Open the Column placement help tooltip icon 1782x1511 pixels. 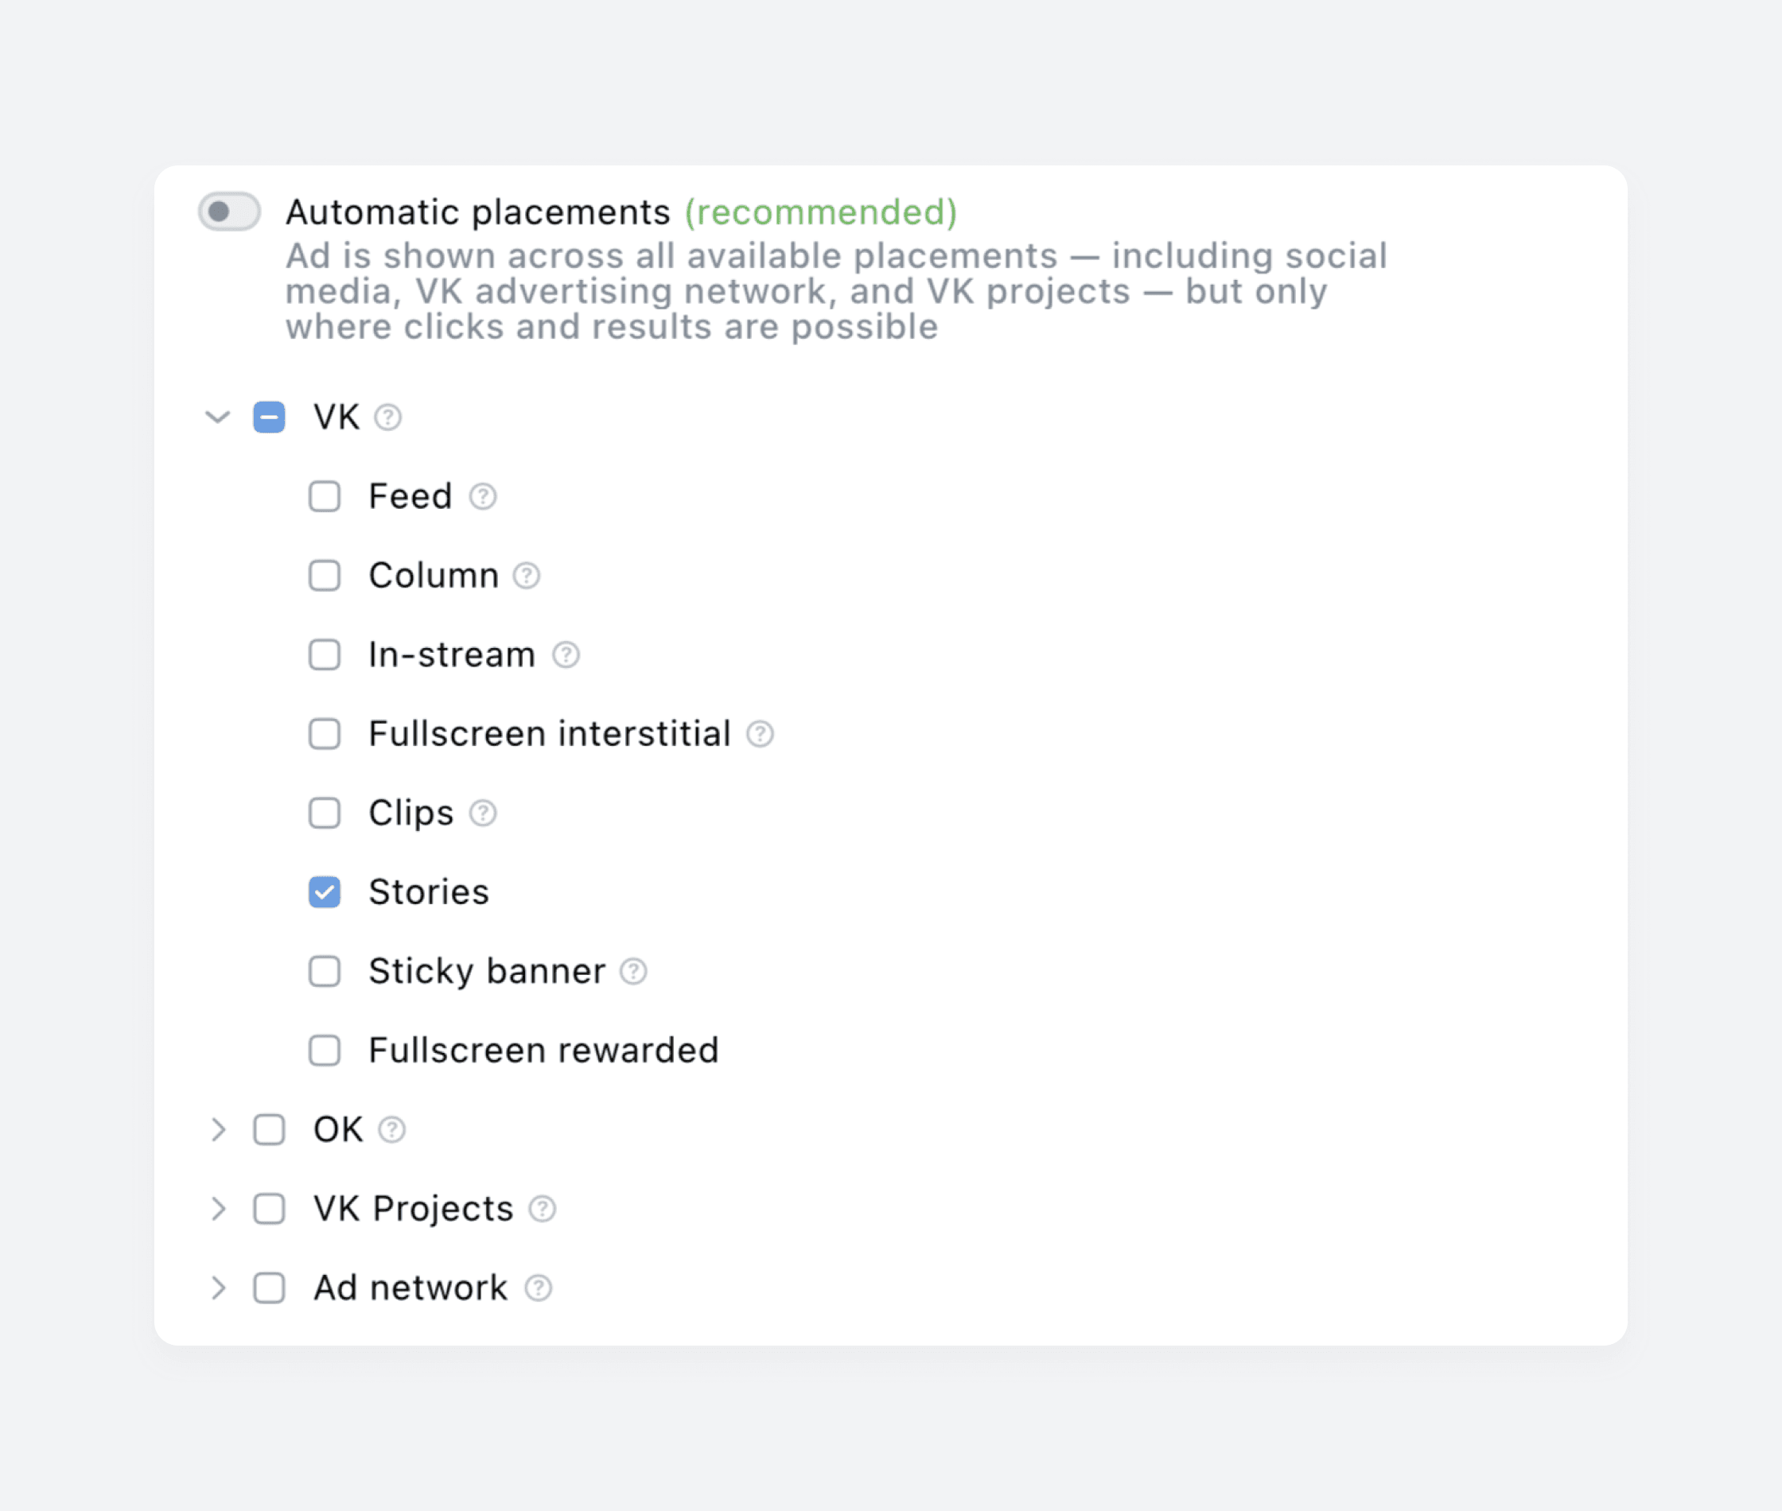coord(526,576)
